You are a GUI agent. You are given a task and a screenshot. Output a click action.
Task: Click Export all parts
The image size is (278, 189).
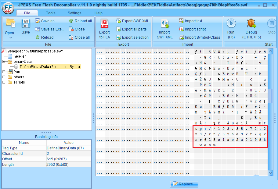click(132, 29)
